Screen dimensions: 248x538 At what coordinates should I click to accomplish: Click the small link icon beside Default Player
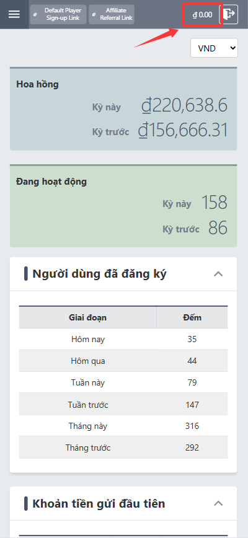point(35,14)
